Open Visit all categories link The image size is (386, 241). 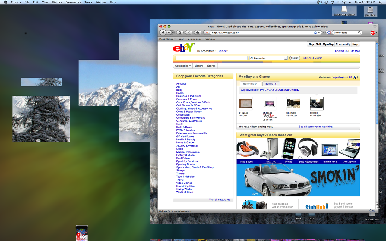click(x=220, y=200)
